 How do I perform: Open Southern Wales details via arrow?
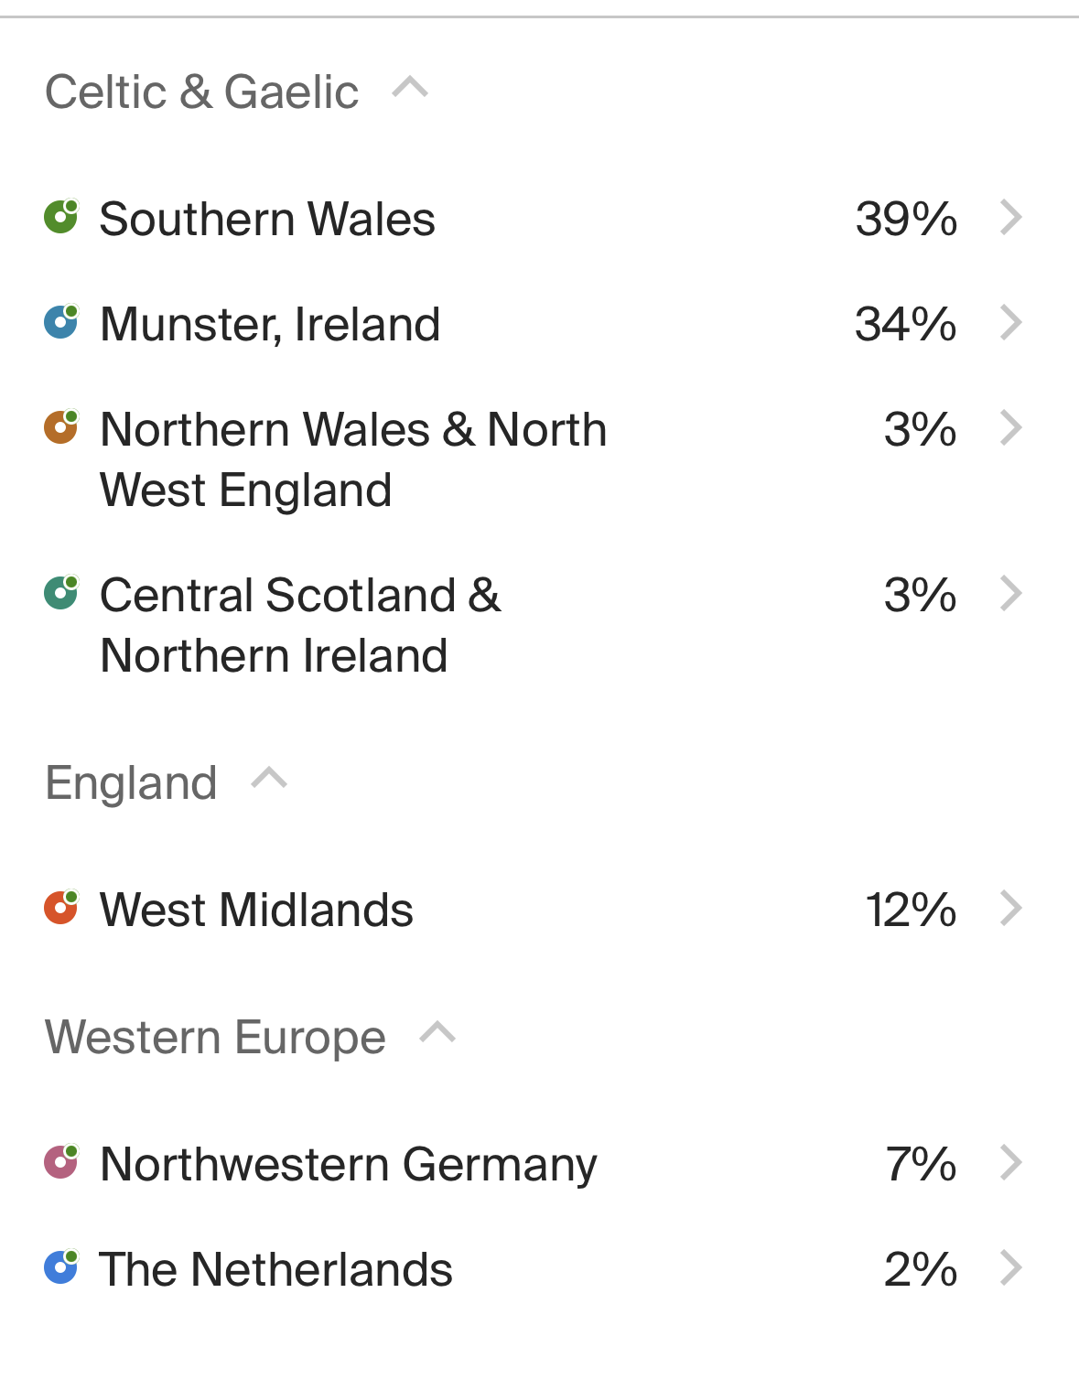coord(1010,218)
